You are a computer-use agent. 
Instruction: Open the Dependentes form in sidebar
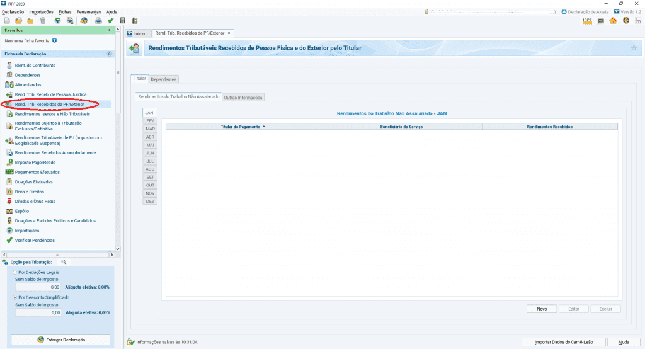click(x=28, y=75)
